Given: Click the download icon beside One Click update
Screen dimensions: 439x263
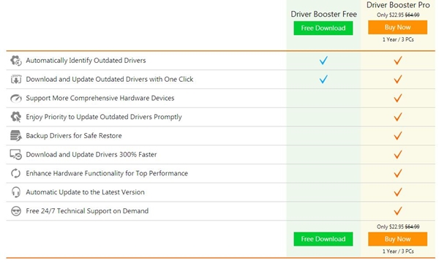Looking at the screenshot, I should [x=16, y=79].
